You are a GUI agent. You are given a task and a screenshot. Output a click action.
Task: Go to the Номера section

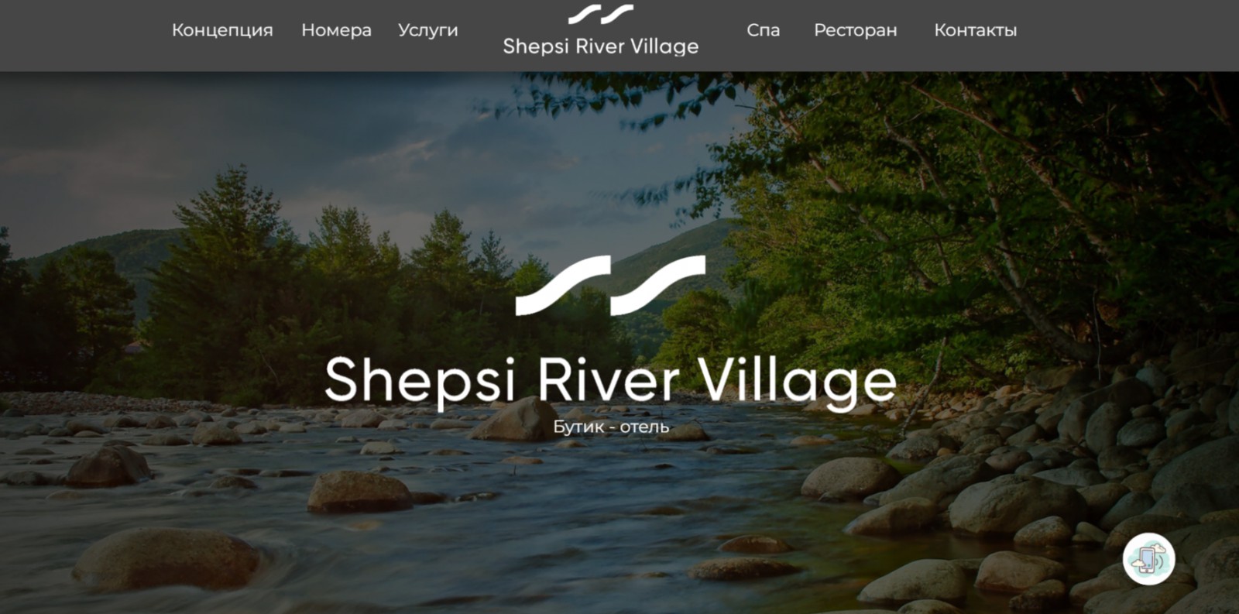(x=336, y=30)
